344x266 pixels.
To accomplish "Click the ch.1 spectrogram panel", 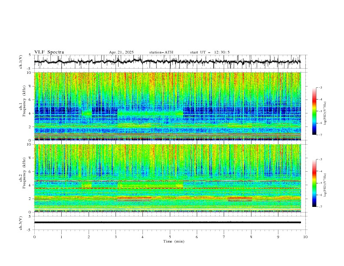I will coord(167,106).
